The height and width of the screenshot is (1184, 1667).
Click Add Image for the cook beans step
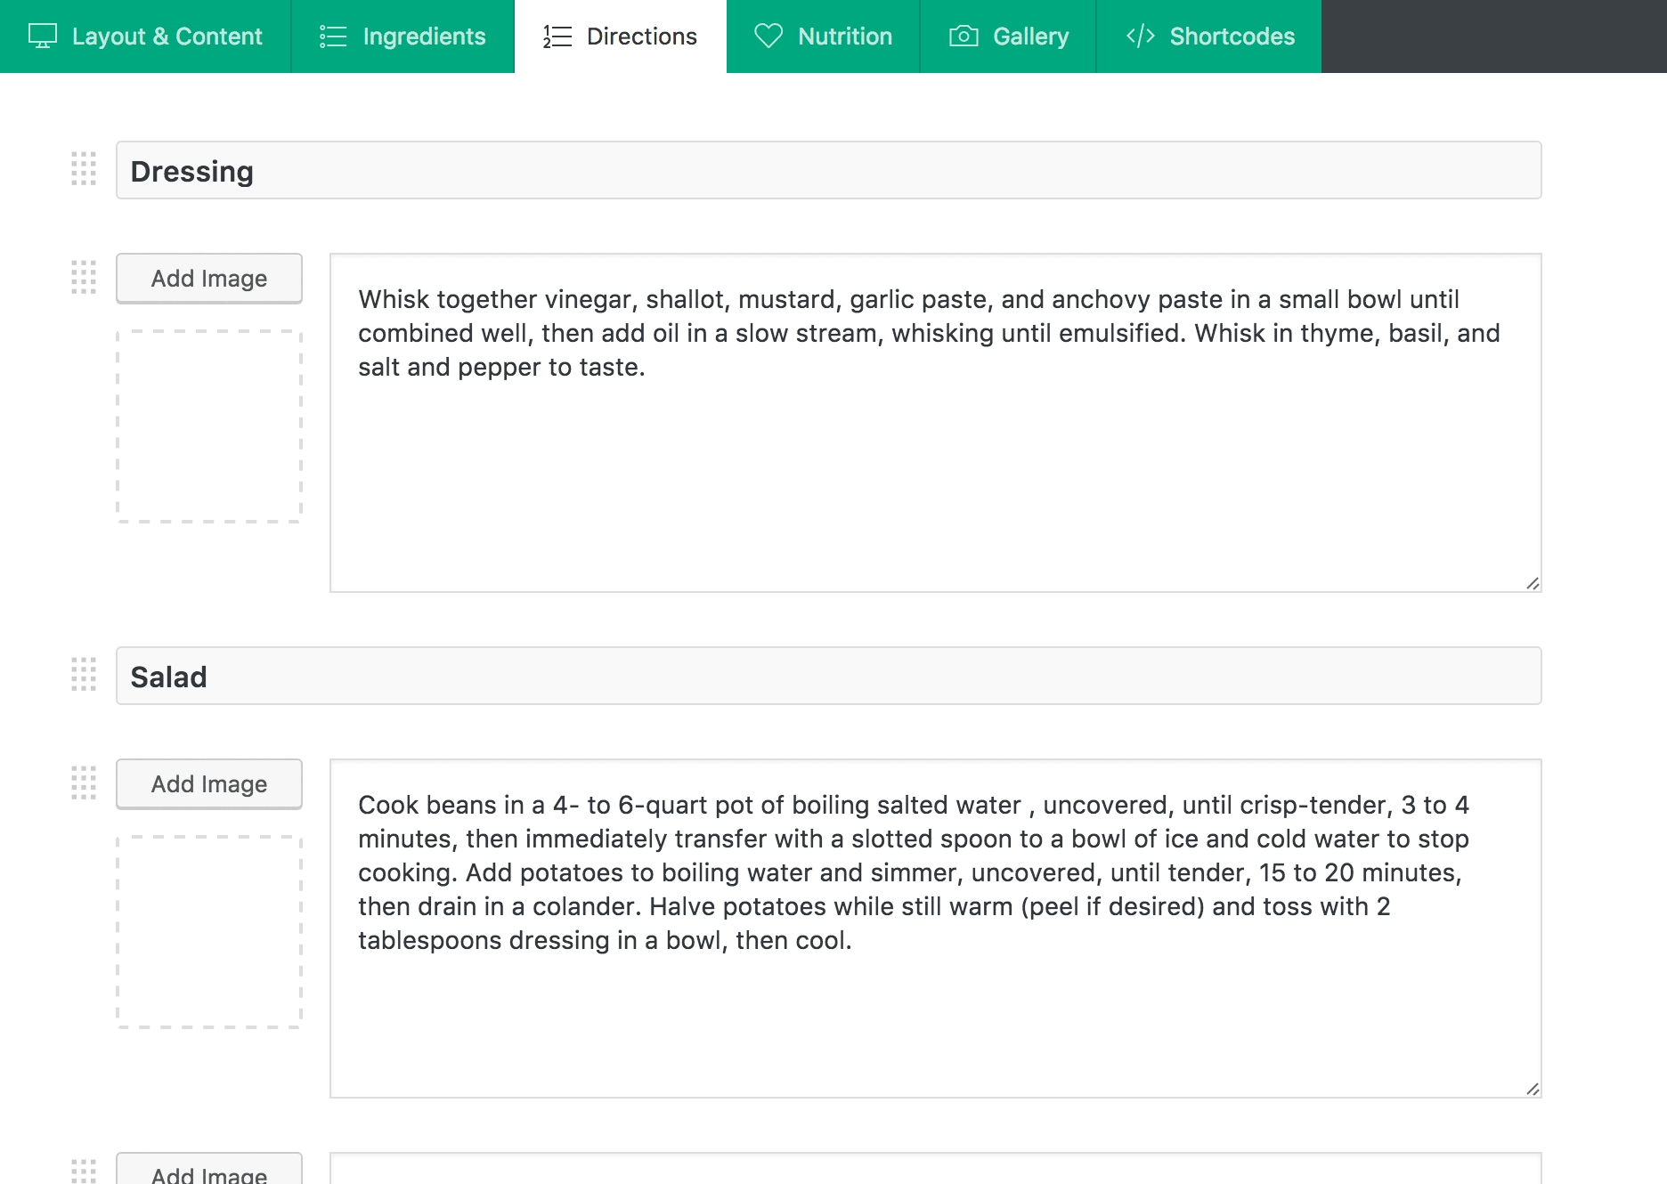209,784
